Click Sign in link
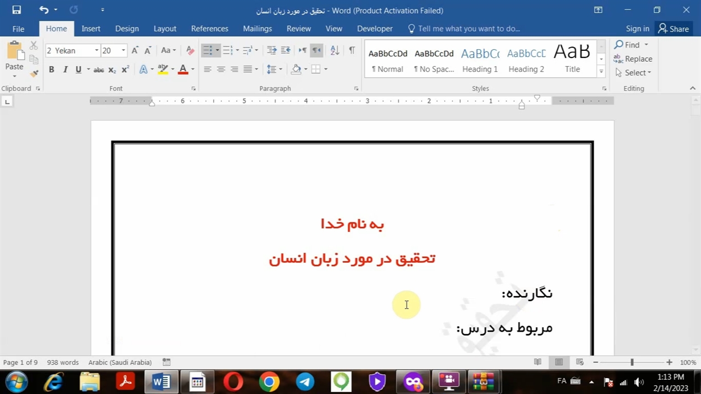Screen dimensions: 701x394 pos(637,28)
